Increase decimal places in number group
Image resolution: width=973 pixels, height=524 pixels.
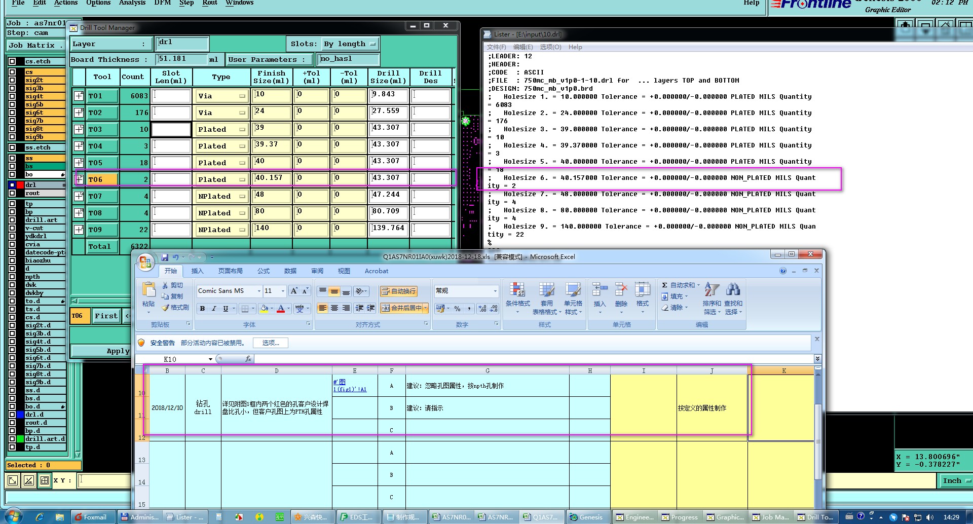(482, 308)
